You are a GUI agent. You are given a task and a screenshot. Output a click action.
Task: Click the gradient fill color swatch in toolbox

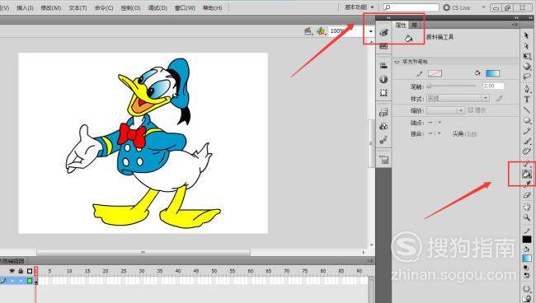[527, 259]
